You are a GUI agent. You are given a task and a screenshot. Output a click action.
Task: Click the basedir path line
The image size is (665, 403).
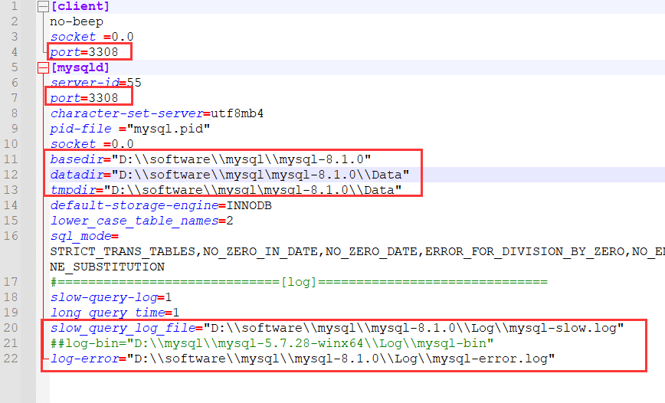click(211, 159)
